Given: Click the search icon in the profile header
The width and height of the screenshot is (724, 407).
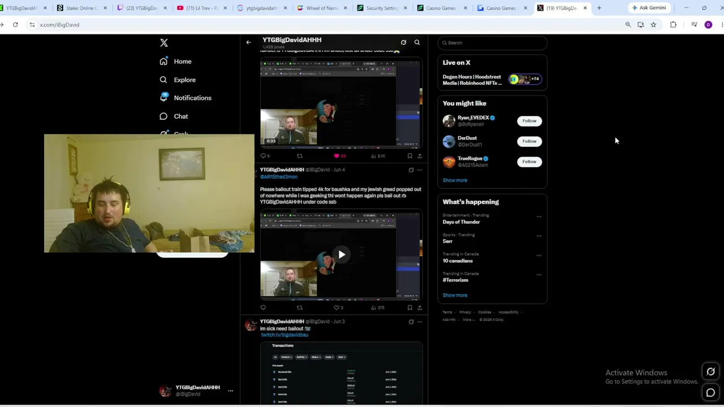Looking at the screenshot, I should [x=417, y=42].
